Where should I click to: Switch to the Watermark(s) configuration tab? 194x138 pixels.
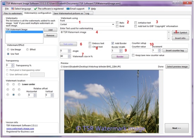coord(38,13)
